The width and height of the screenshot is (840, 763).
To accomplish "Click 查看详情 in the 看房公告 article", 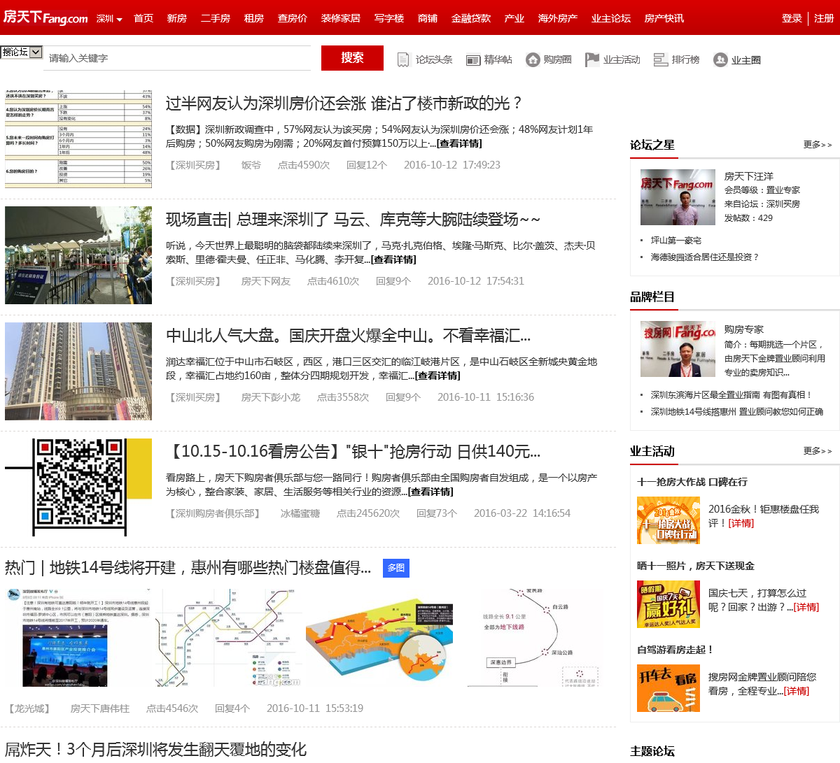I will tap(430, 492).
